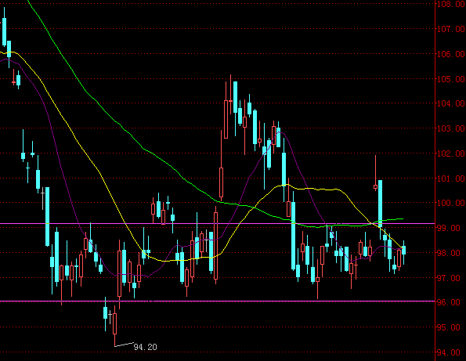The image size is (466, 361).
Task: Click the 105.00 price axis label
Action: (451, 79)
